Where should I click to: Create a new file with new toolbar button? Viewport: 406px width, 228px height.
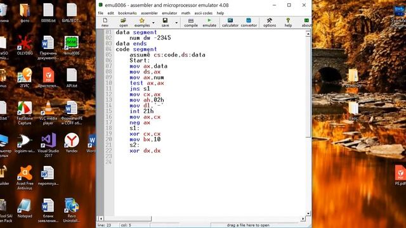click(x=105, y=23)
